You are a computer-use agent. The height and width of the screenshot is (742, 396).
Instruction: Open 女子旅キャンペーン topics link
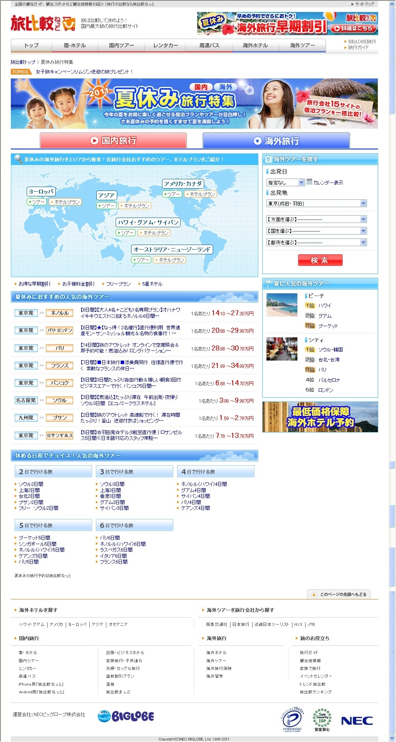coord(84,71)
